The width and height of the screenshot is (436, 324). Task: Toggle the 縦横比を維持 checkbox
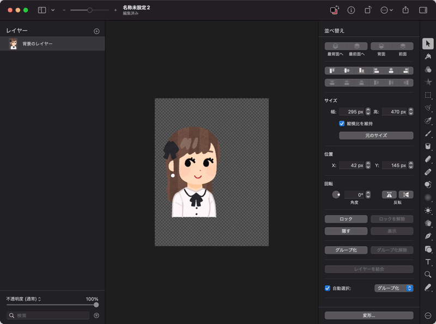[342, 124]
